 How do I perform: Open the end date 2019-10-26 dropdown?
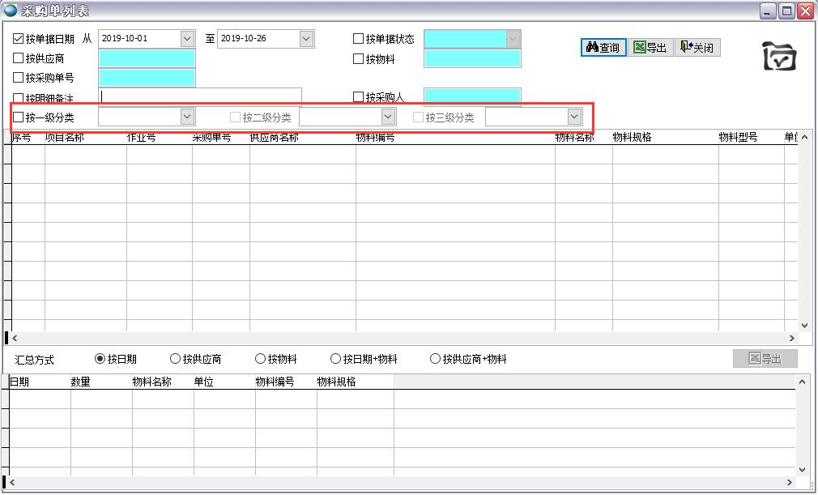pyautogui.click(x=306, y=39)
